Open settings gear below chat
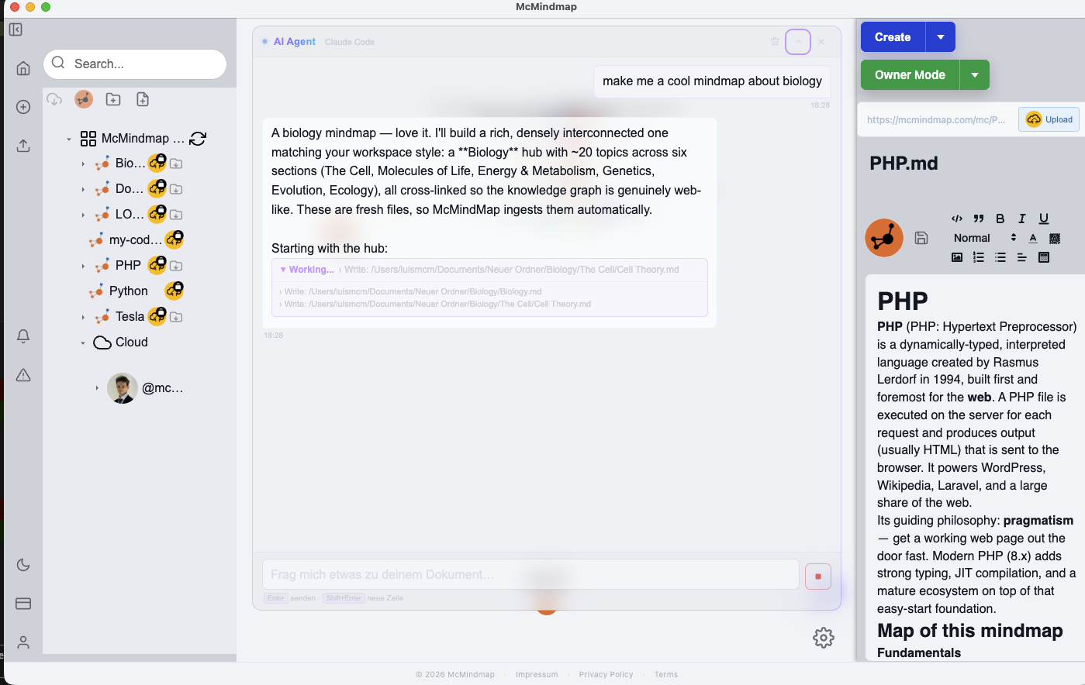1085x685 pixels. click(x=824, y=638)
